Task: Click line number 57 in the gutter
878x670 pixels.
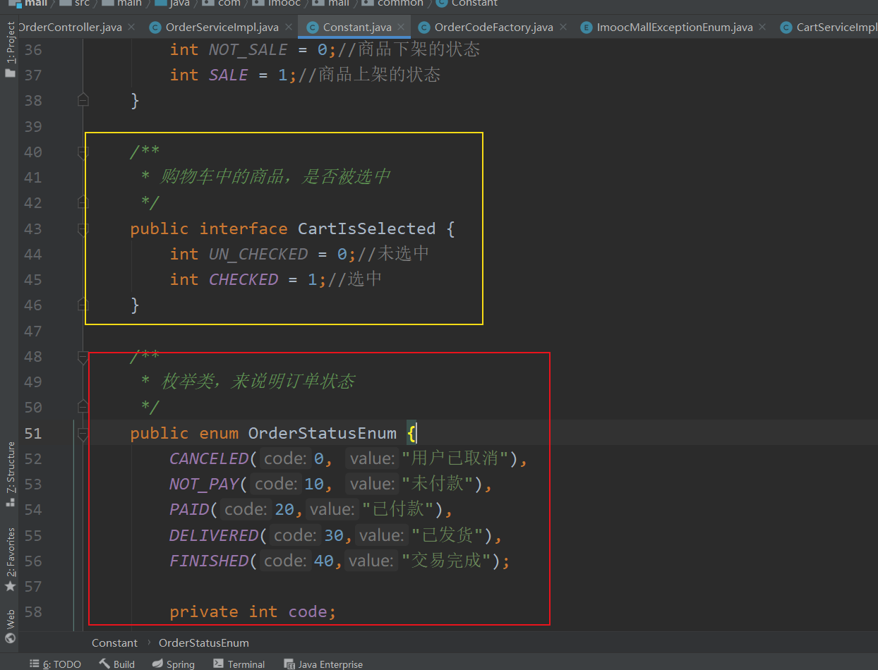Action: tap(33, 586)
